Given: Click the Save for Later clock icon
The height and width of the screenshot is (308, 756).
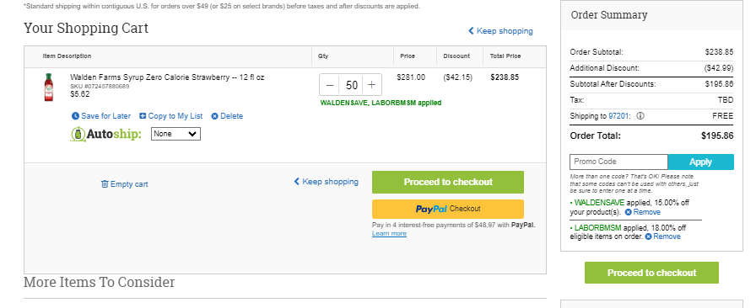Looking at the screenshot, I should pyautogui.click(x=75, y=116).
